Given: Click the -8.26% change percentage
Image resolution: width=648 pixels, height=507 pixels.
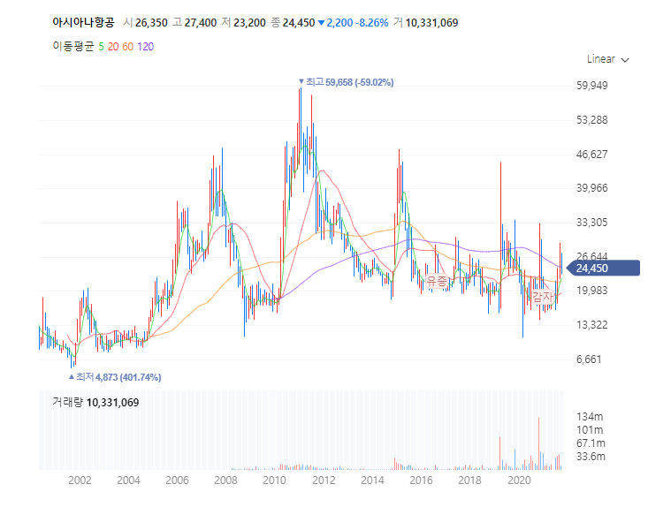Looking at the screenshot, I should [371, 23].
